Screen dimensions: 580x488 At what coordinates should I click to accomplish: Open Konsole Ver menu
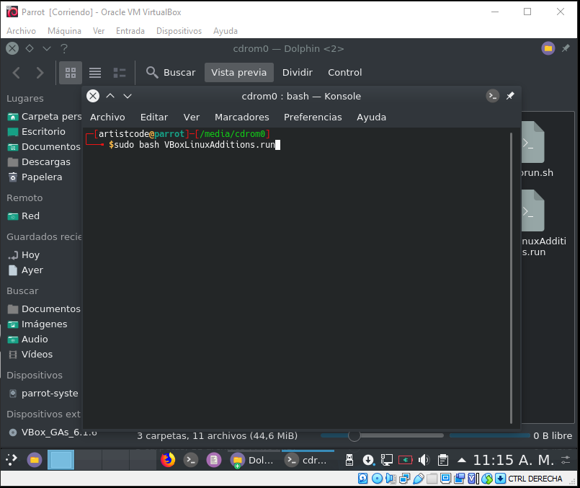pyautogui.click(x=191, y=117)
